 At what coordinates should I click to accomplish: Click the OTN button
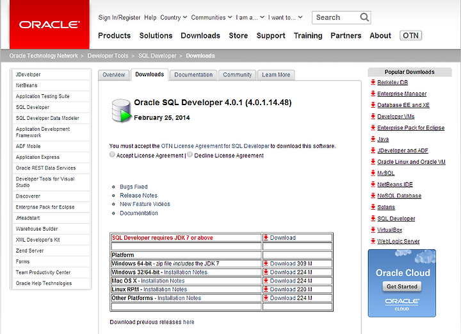410,36
